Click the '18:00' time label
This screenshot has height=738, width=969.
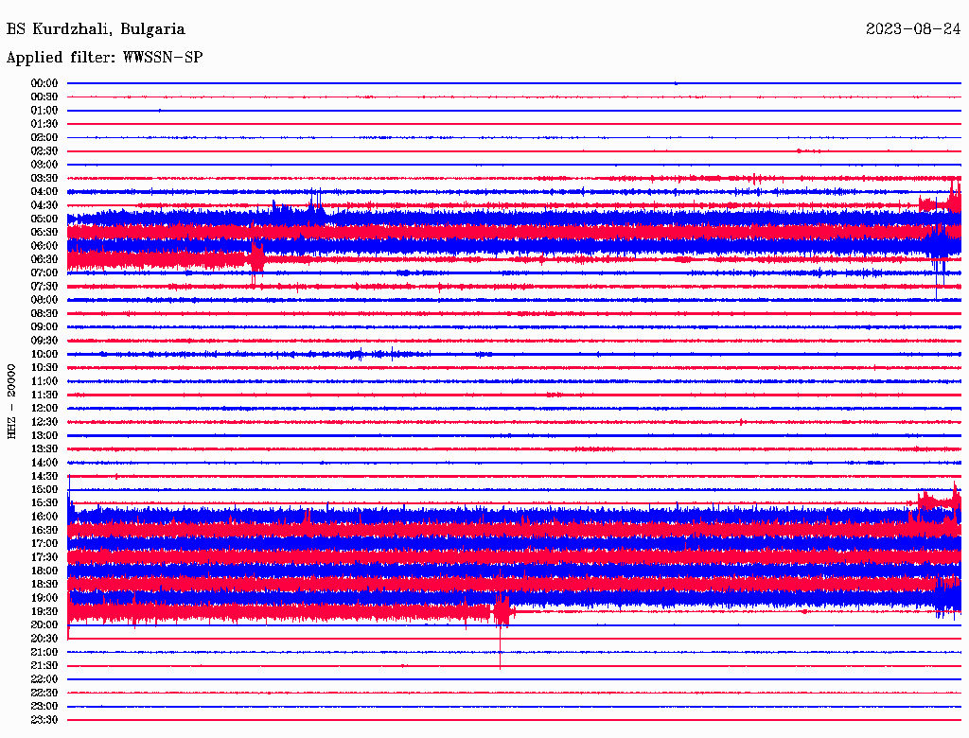(44, 571)
